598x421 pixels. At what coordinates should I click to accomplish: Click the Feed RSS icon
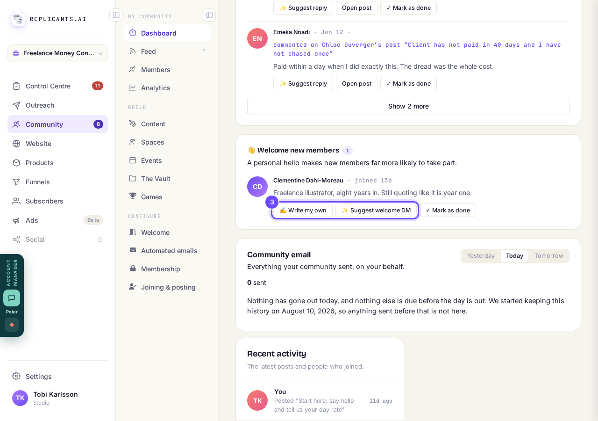133,51
